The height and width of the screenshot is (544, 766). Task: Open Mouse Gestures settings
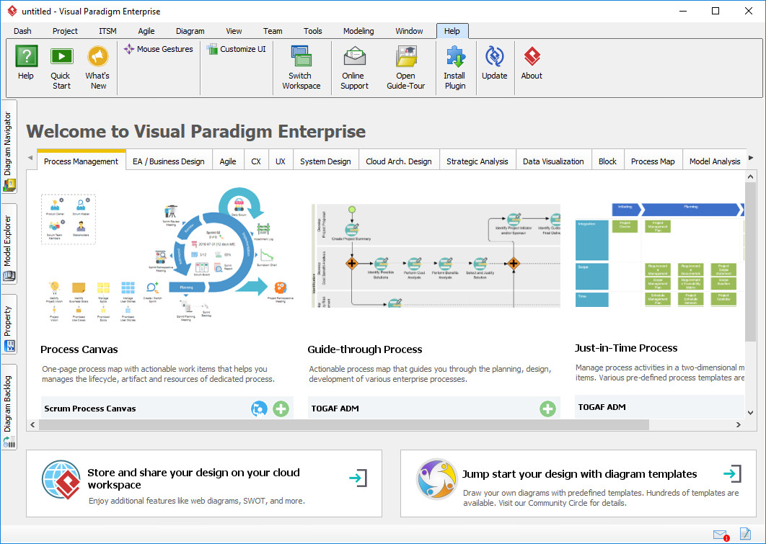coord(158,49)
